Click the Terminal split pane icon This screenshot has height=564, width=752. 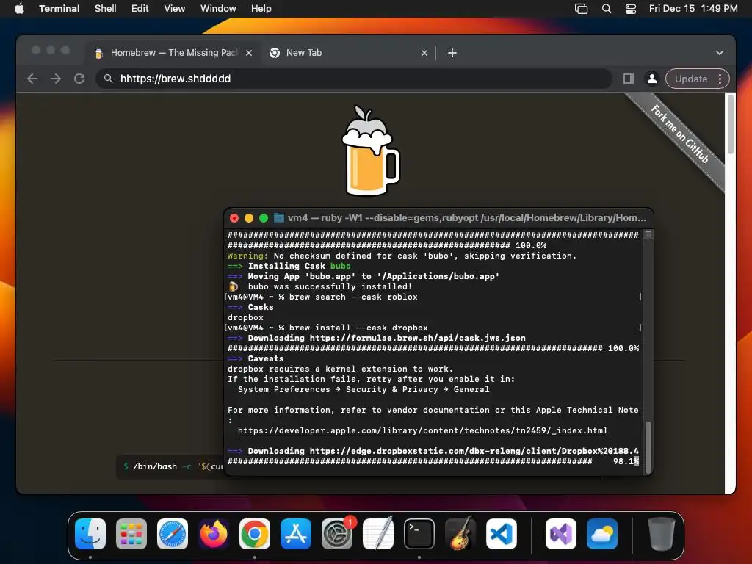(648, 234)
